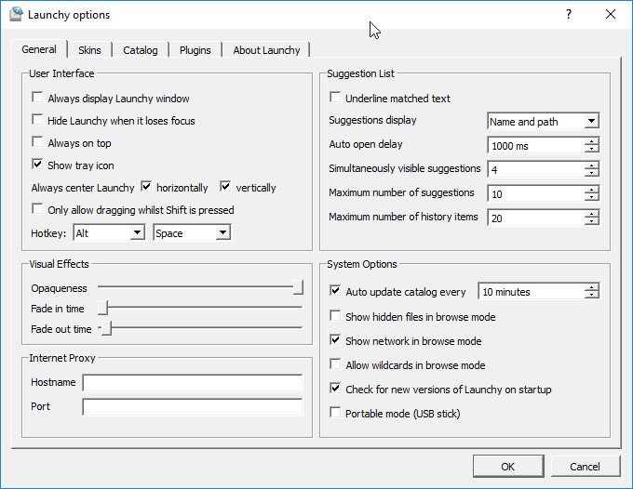Image resolution: width=633 pixels, height=489 pixels.
Task: Click the Cancel button
Action: point(585,467)
